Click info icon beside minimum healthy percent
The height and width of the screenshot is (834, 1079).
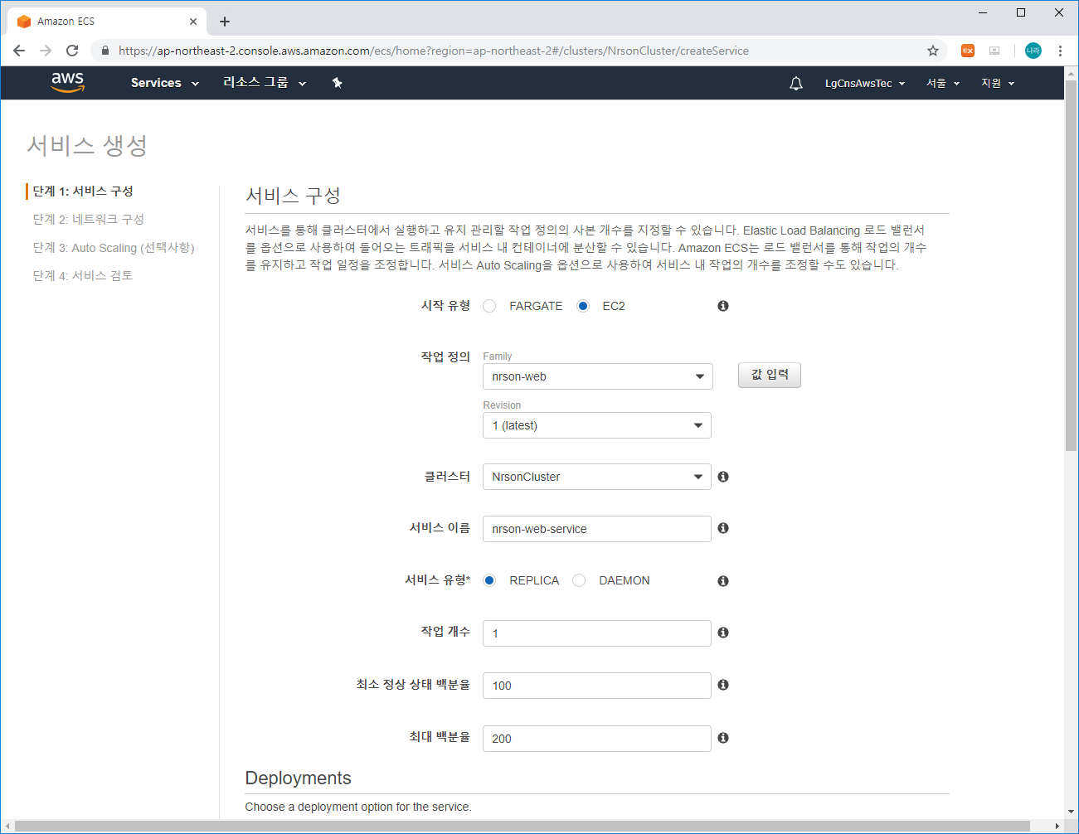723,685
